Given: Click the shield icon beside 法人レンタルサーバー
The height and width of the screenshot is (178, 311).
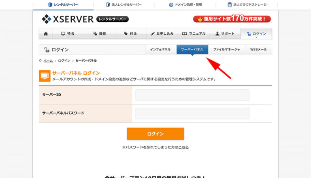Looking at the screenshot, I should coord(108,5).
